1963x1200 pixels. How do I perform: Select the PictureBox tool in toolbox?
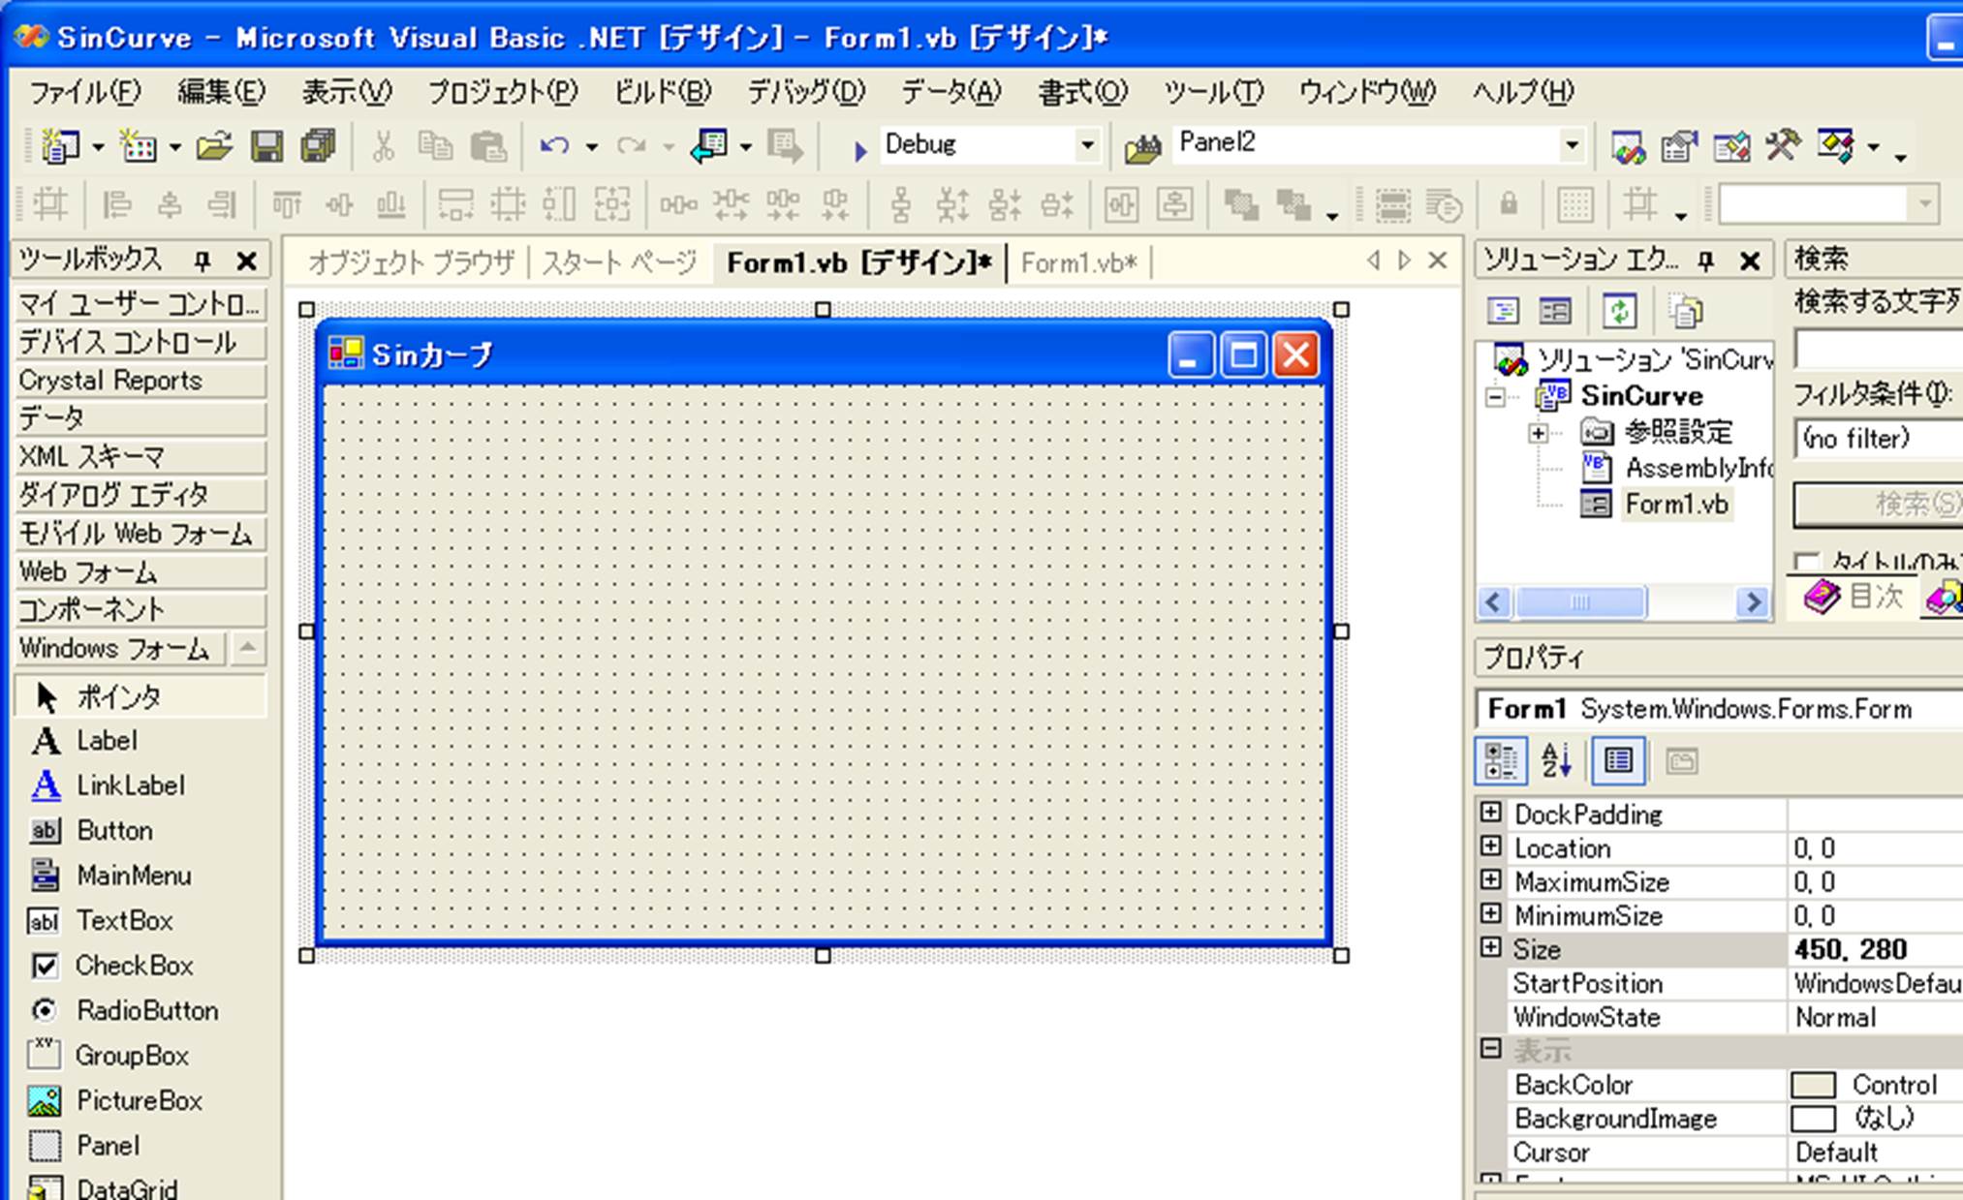pos(139,1101)
